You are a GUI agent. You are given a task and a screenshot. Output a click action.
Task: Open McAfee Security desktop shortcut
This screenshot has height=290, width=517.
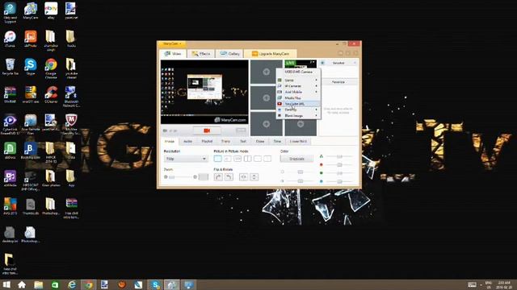71,124
